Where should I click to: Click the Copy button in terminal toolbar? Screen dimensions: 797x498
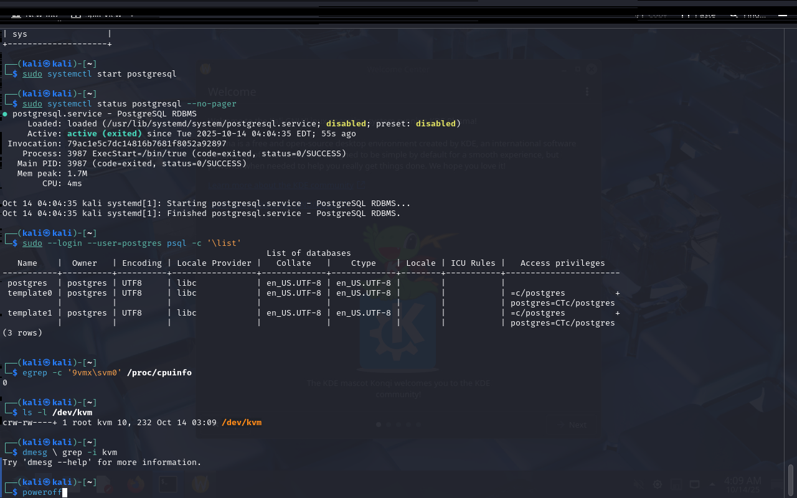pos(651,15)
